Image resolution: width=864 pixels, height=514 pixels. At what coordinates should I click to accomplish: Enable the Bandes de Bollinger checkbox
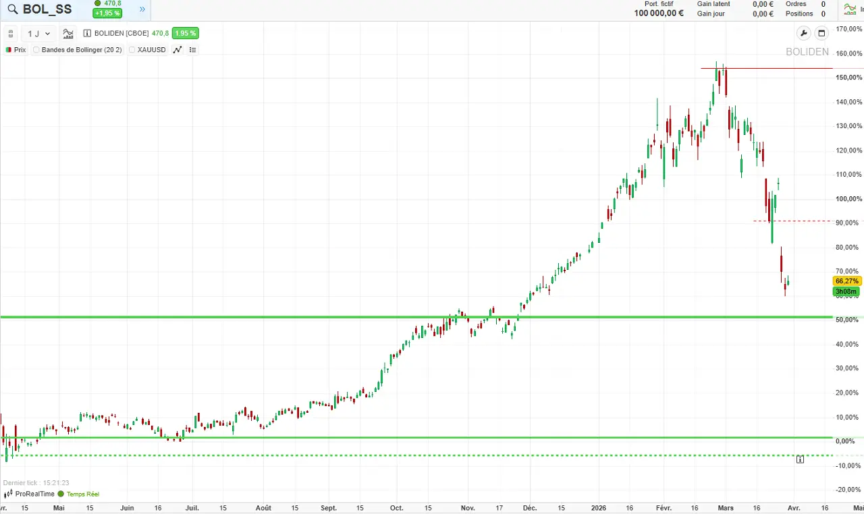36,49
